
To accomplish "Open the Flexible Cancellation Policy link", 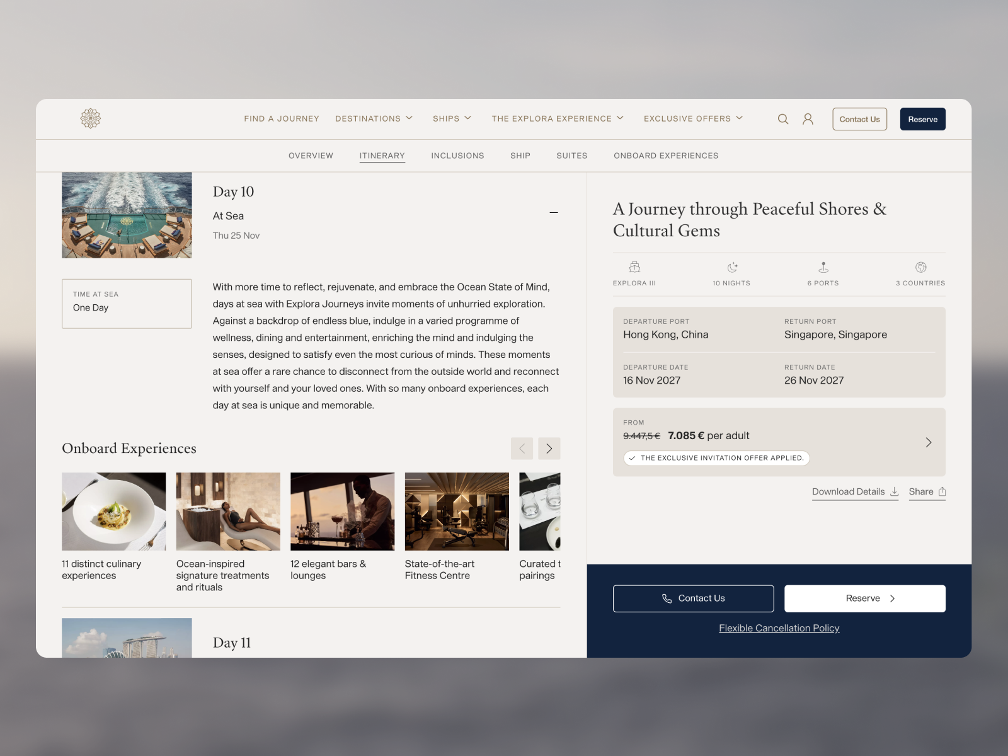I will [779, 628].
